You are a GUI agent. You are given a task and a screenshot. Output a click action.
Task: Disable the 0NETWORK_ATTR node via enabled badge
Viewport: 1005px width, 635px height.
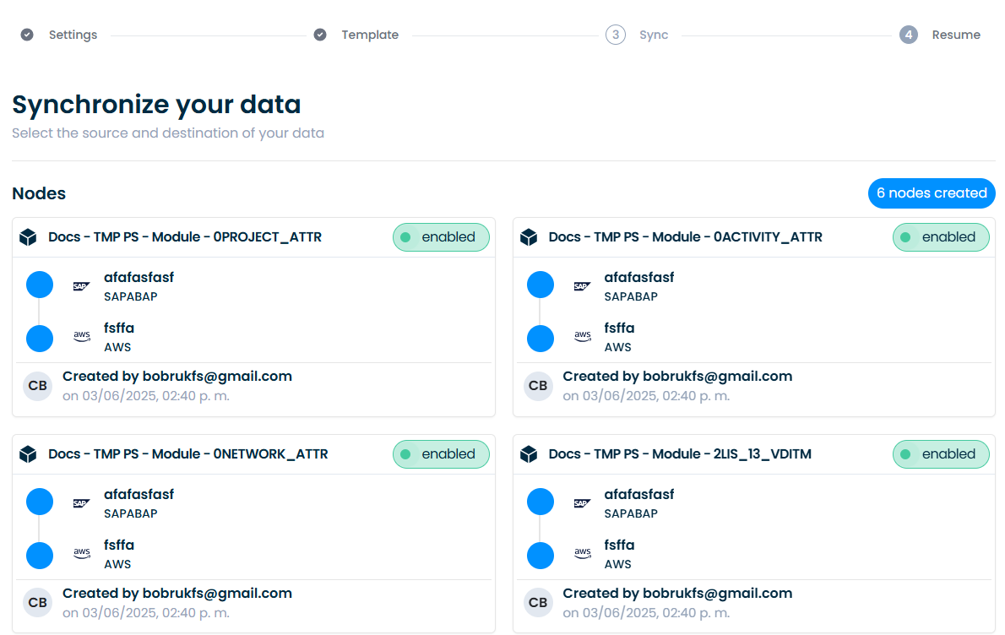click(440, 454)
